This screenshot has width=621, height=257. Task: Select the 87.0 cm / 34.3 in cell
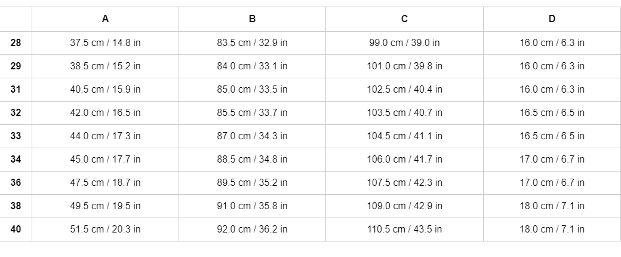(252, 136)
